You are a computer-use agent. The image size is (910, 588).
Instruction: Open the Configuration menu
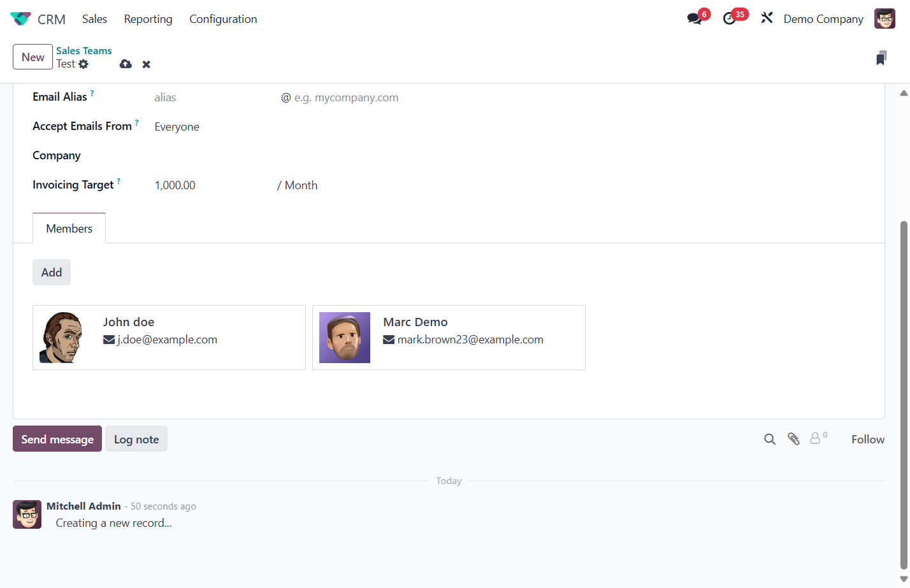tap(223, 19)
